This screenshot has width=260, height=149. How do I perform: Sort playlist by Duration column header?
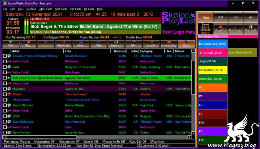(x=119, y=51)
